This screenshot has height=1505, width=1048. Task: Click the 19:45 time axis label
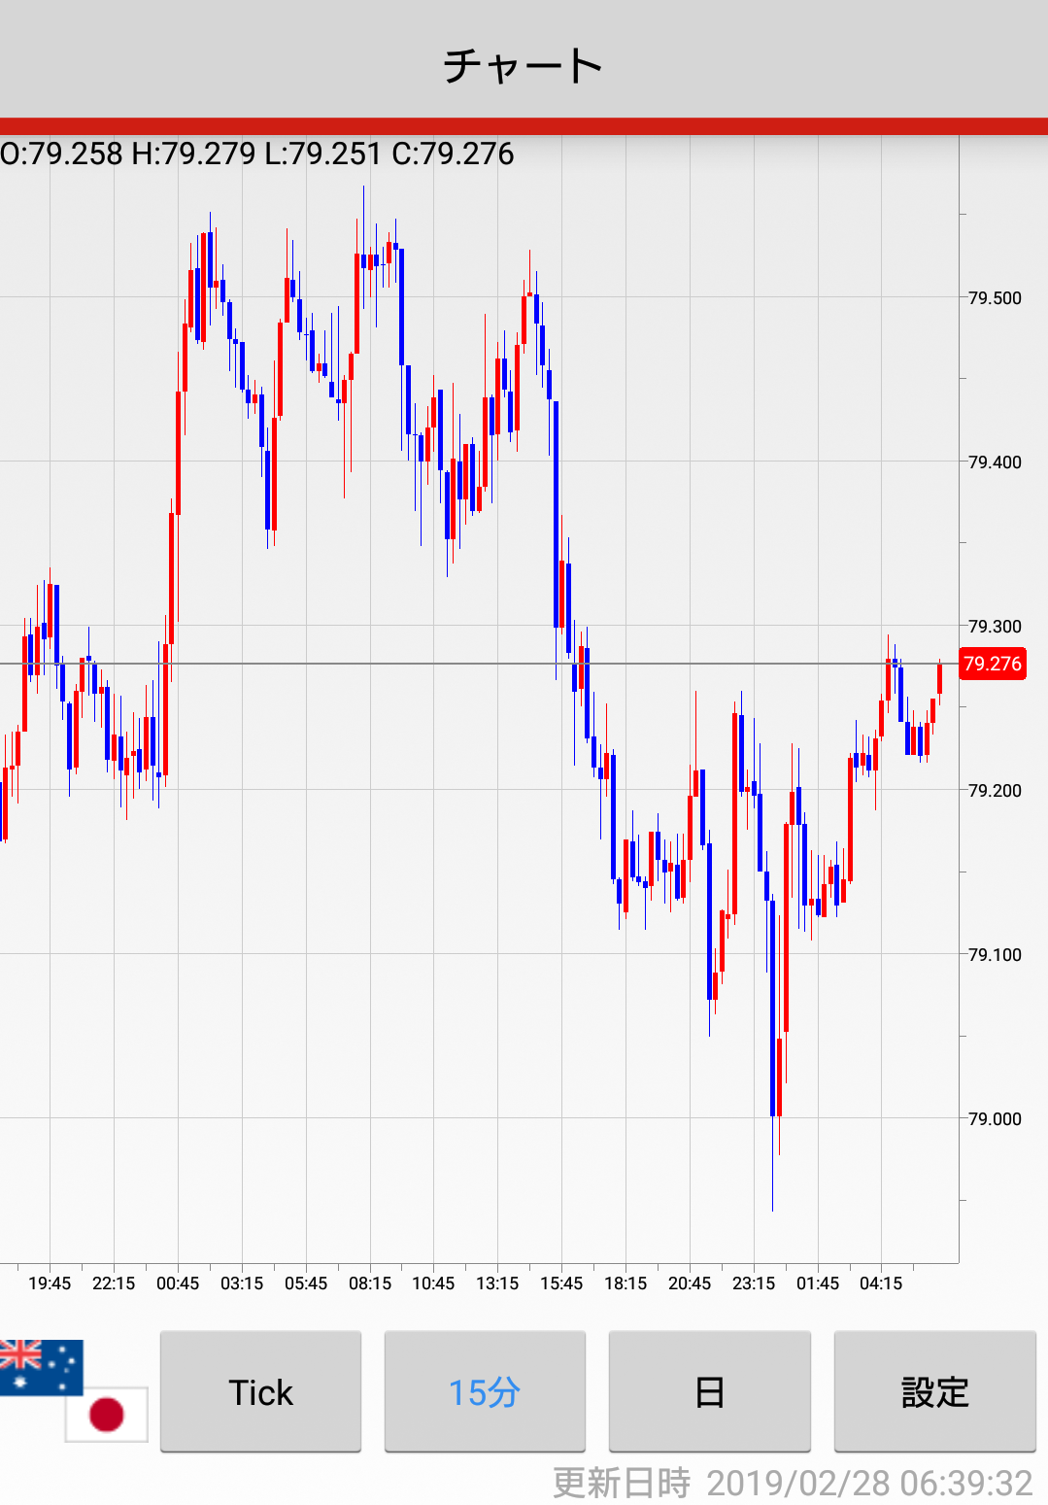[50, 1283]
